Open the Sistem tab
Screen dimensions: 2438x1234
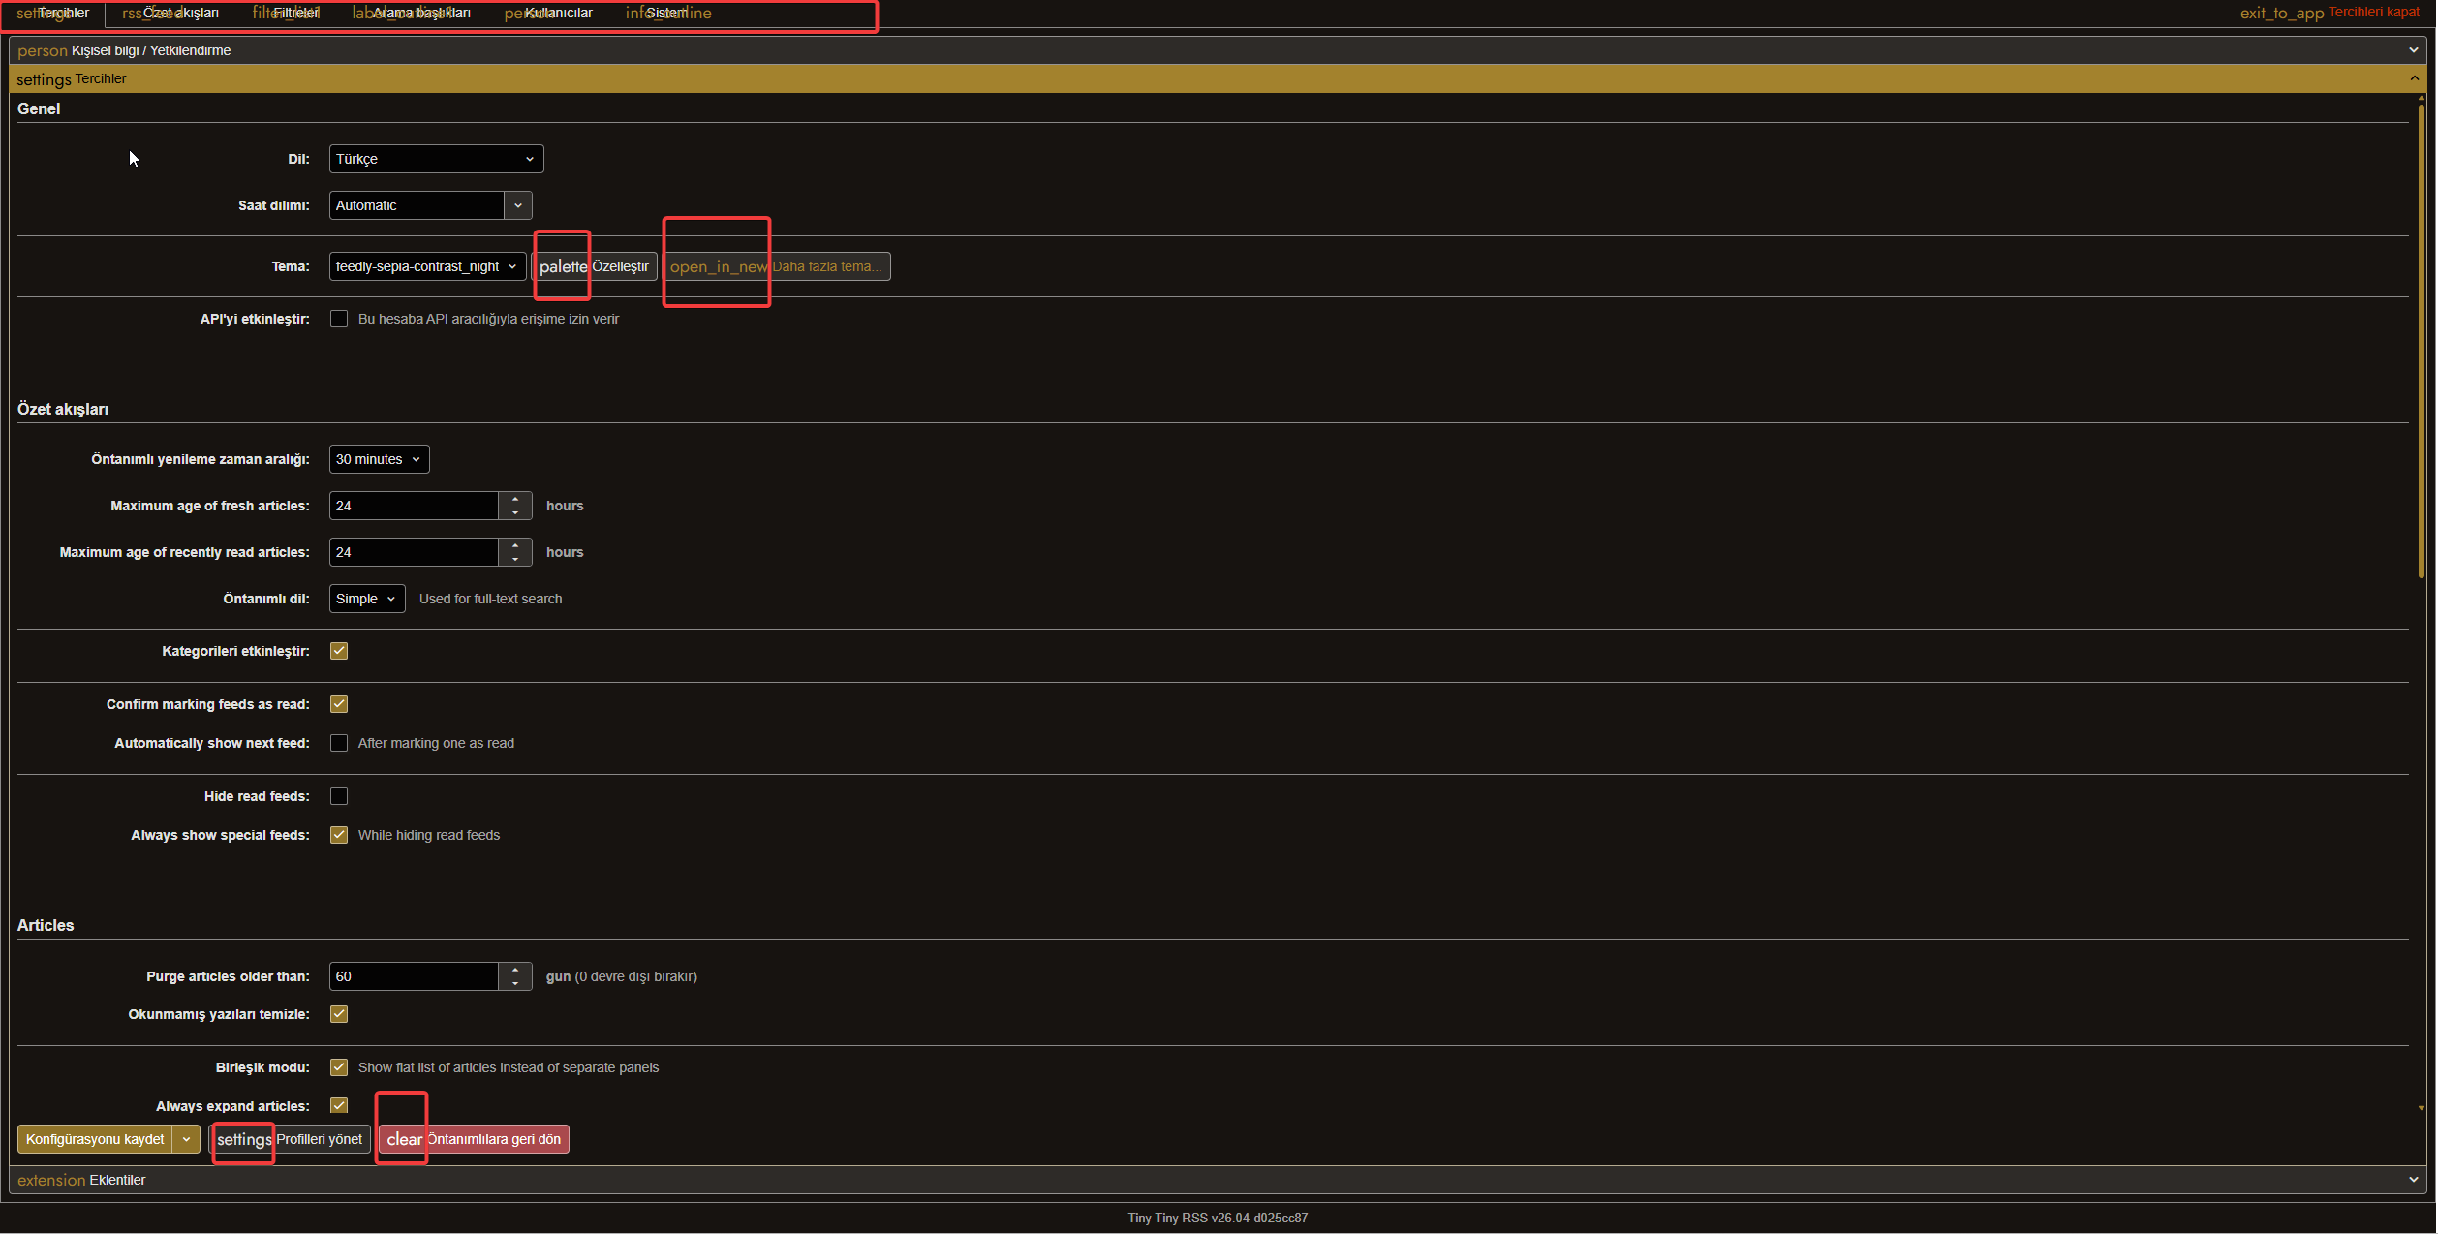(668, 14)
